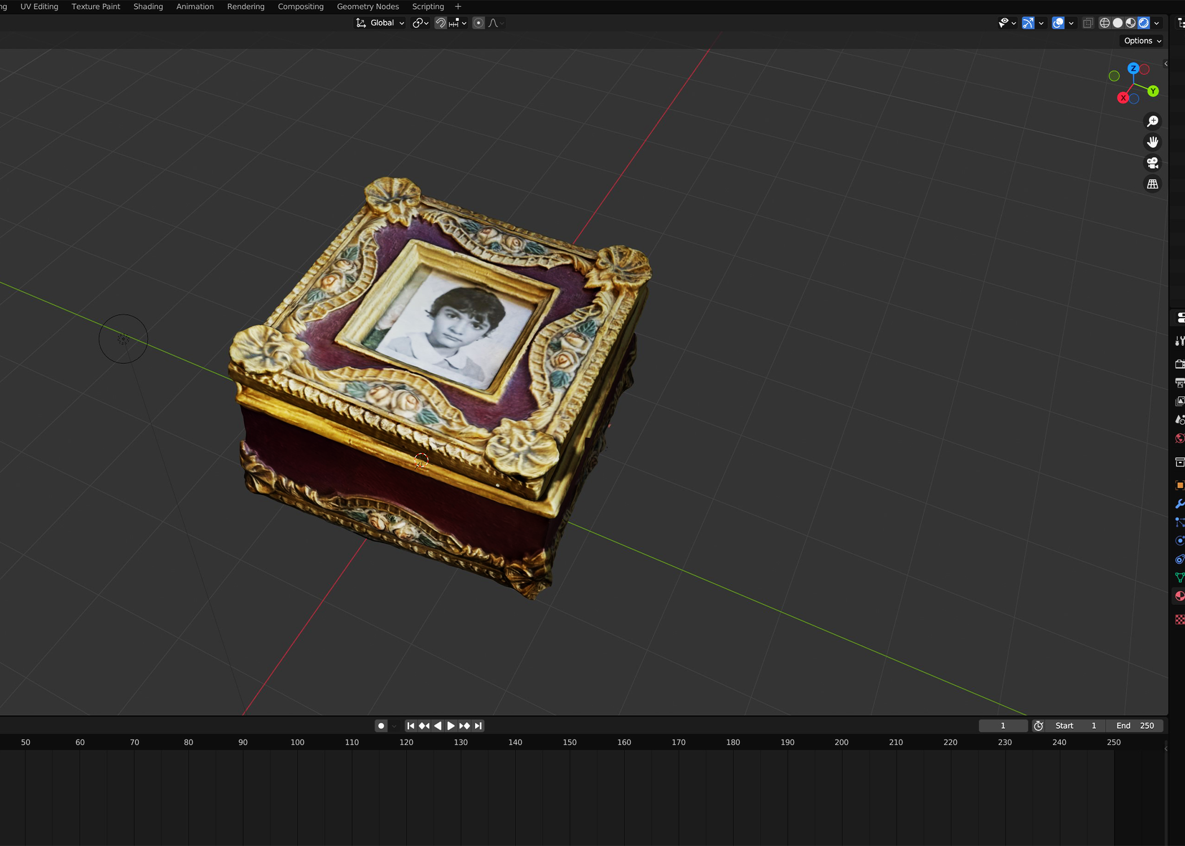
Task: Toggle viewport overlays button
Action: pos(1058,23)
